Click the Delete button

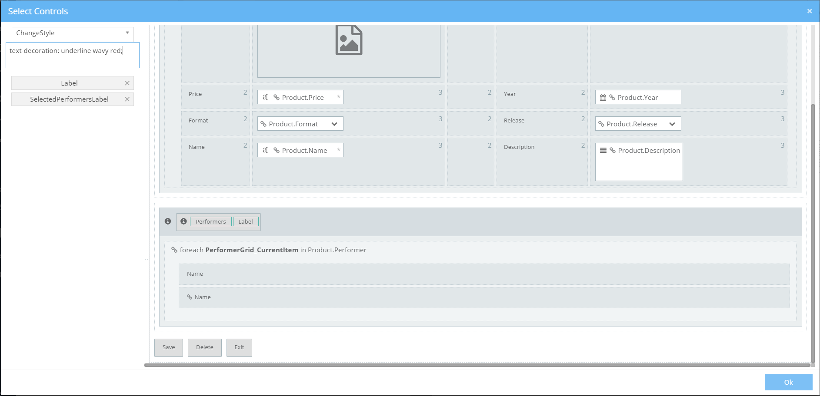[x=205, y=347]
